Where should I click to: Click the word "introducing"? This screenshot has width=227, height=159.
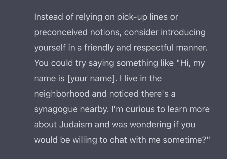click(183, 32)
